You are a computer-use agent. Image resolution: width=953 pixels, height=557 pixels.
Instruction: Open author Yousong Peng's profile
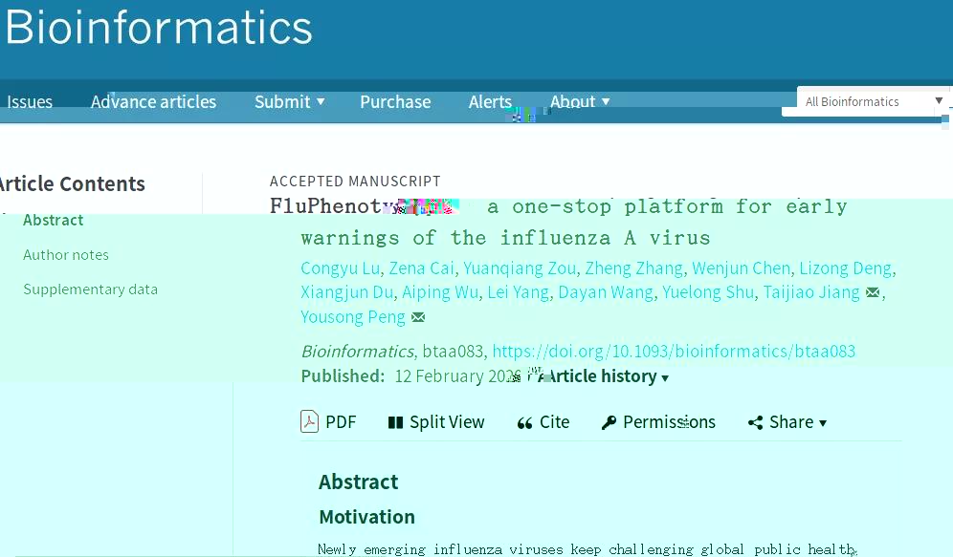pos(352,317)
